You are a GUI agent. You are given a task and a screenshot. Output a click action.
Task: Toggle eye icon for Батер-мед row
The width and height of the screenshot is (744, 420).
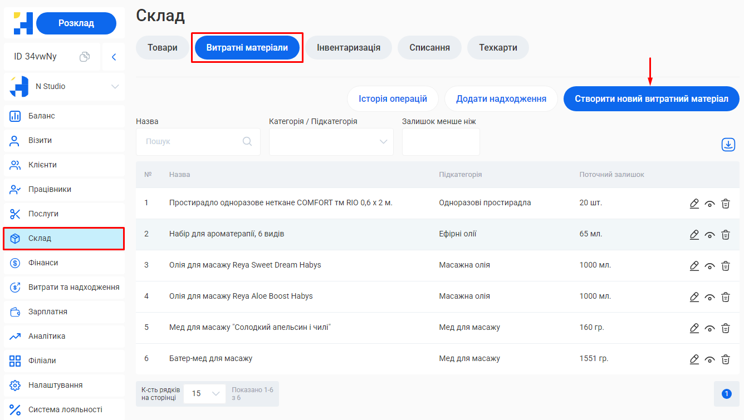(709, 359)
